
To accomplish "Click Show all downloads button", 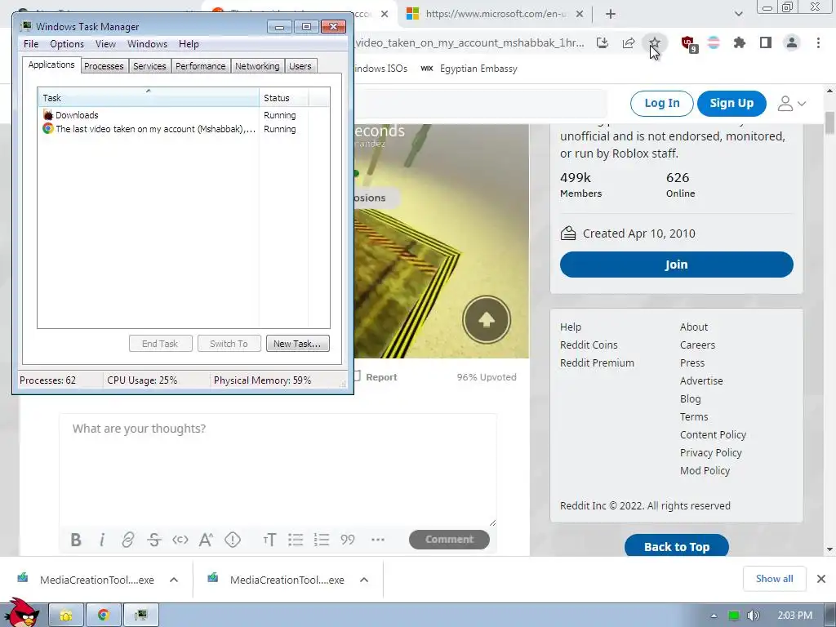I will 774,579.
